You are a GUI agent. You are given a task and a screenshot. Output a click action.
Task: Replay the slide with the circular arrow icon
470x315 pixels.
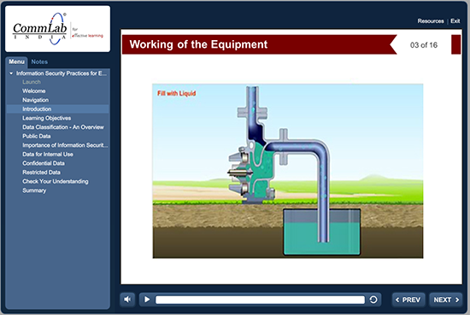click(373, 300)
